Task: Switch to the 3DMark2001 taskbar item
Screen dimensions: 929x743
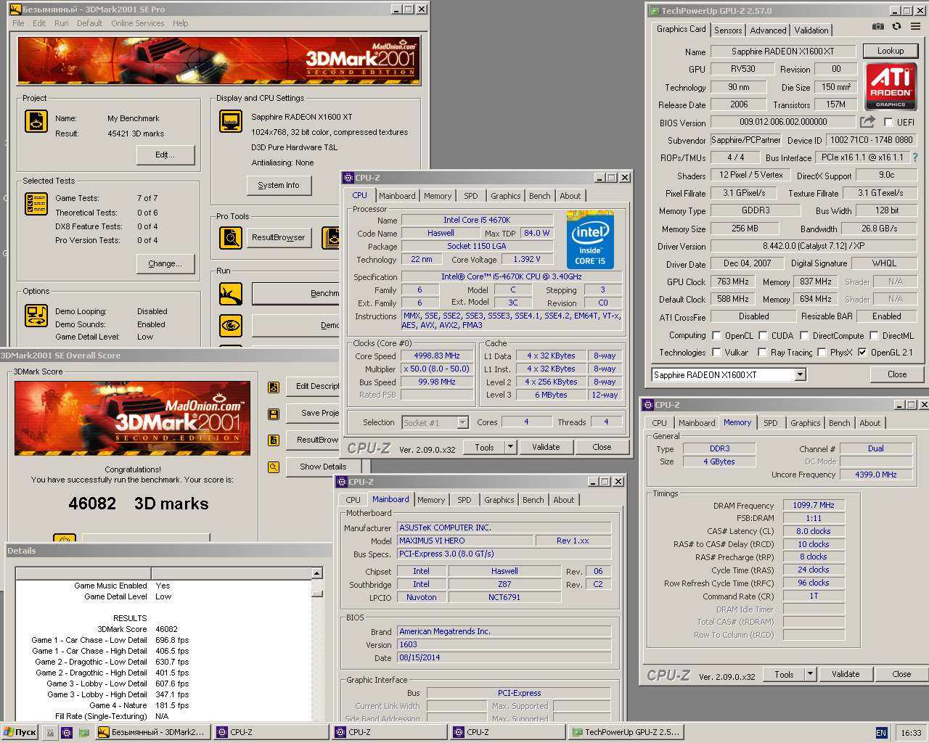Action: pyautogui.click(x=154, y=732)
